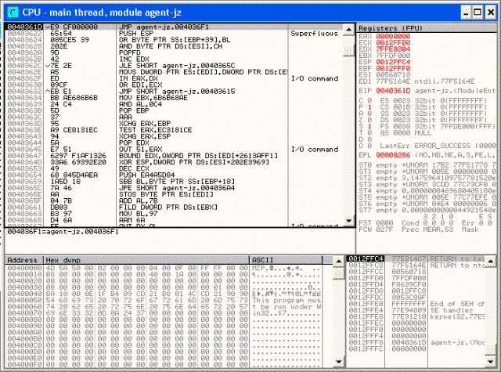
Task: Toggle the A flag bit in registers
Action: click(x=369, y=114)
